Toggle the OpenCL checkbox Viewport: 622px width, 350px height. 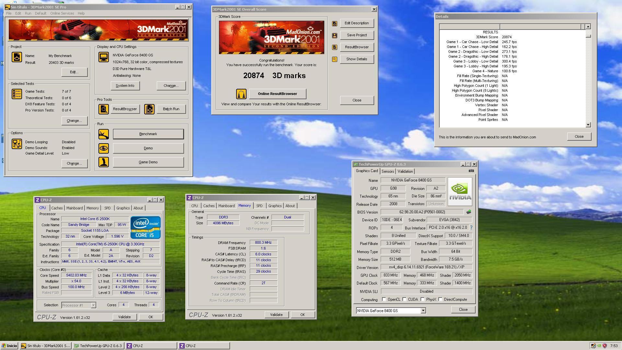384,299
